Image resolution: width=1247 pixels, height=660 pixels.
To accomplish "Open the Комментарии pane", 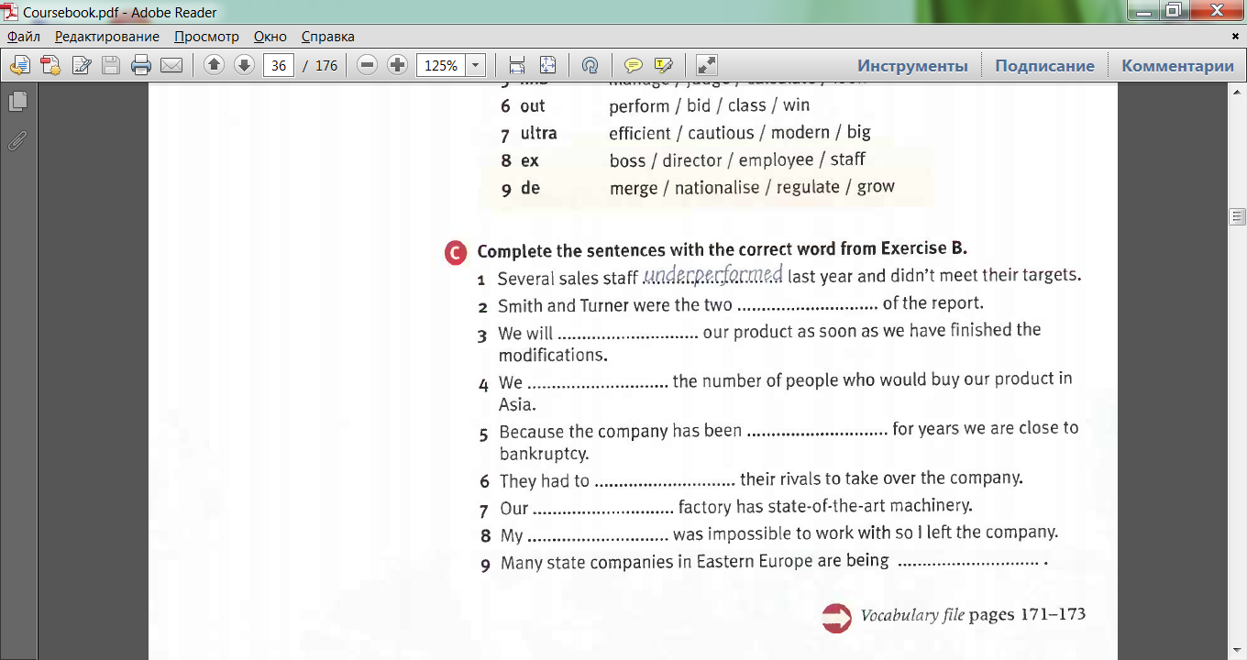I will 1177,65.
